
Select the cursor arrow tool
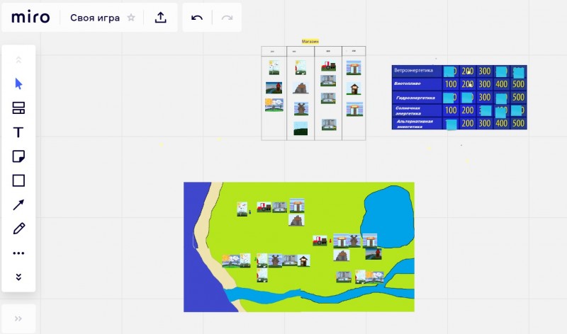pos(18,83)
